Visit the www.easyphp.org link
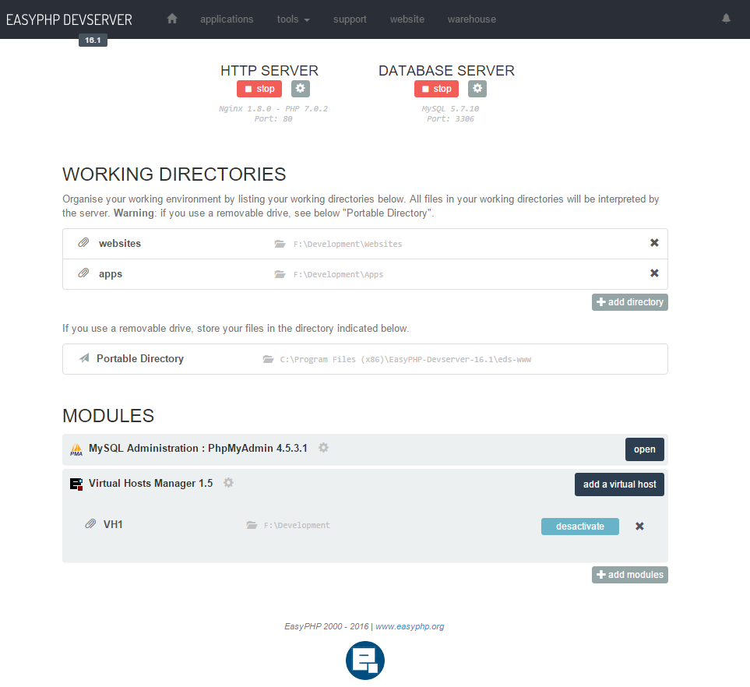The height and width of the screenshot is (687, 750). point(410,626)
